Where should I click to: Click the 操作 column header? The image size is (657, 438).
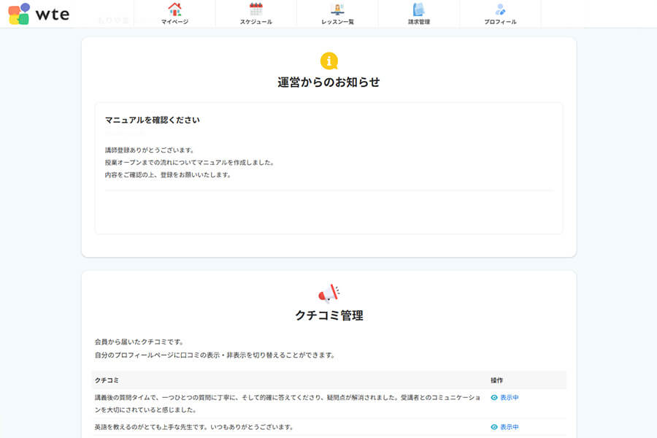click(x=499, y=380)
